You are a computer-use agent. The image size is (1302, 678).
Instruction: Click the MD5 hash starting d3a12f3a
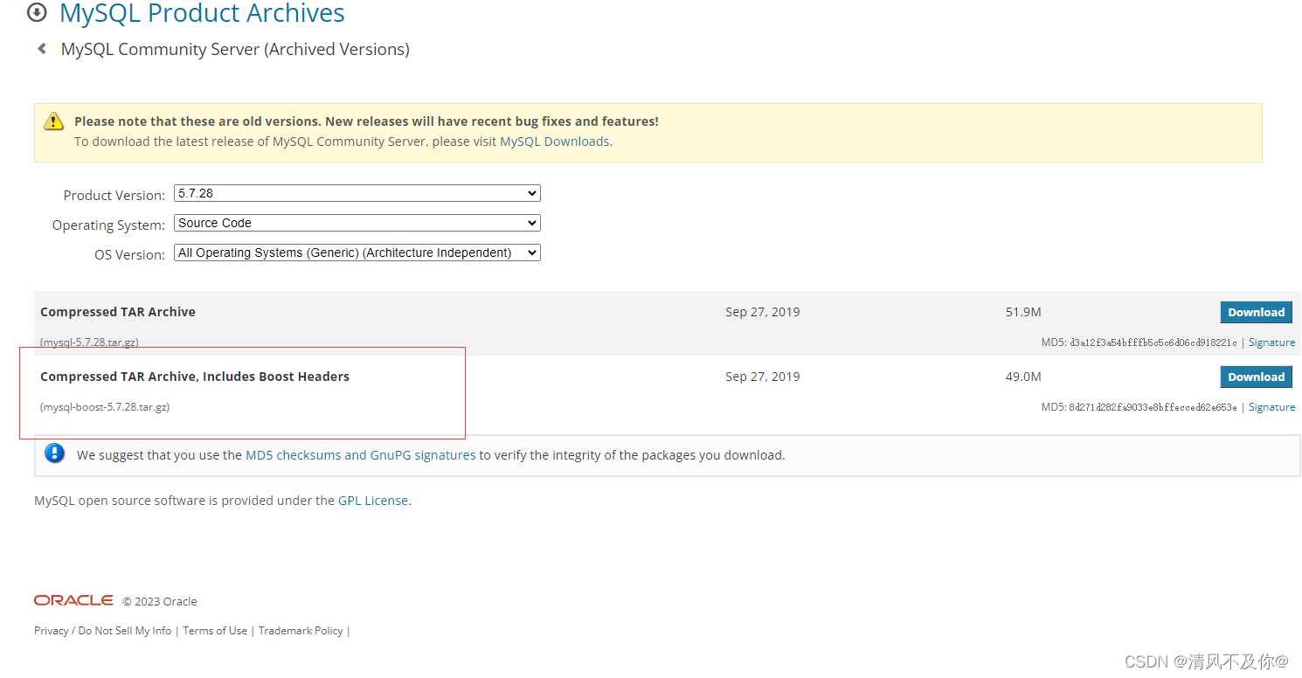(1153, 342)
